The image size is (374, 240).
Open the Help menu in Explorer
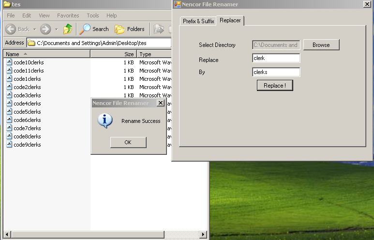point(112,15)
